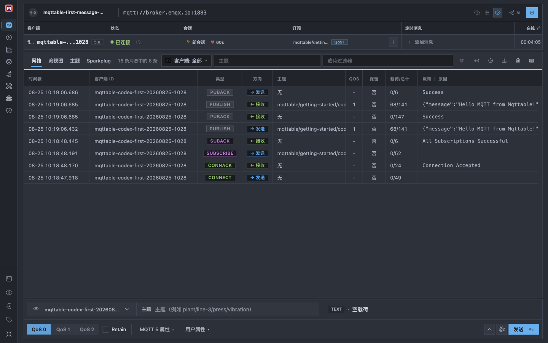Click the blue play button in top right

coord(532,13)
